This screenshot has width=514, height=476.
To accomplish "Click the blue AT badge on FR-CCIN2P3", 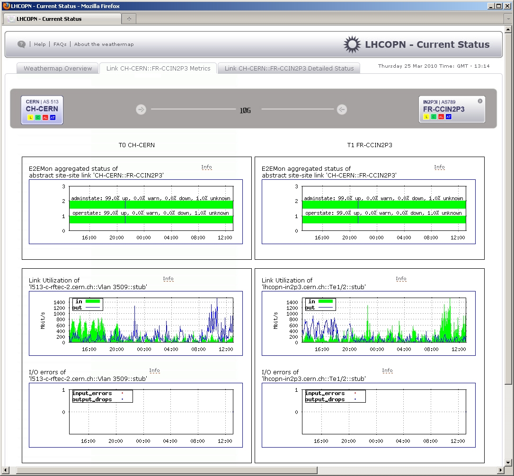I will (x=448, y=117).
